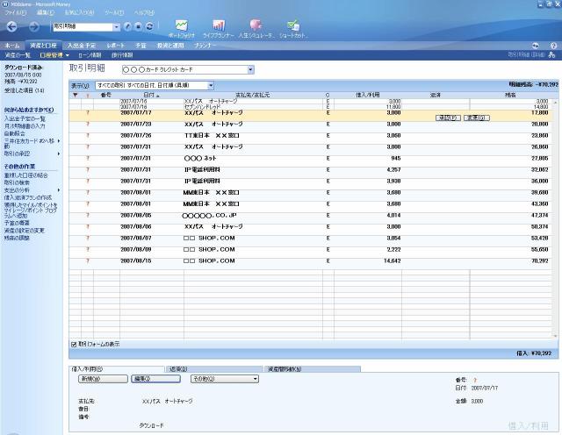Click the round pencil icon next to address box
562x435 pixels.
click(x=128, y=27)
